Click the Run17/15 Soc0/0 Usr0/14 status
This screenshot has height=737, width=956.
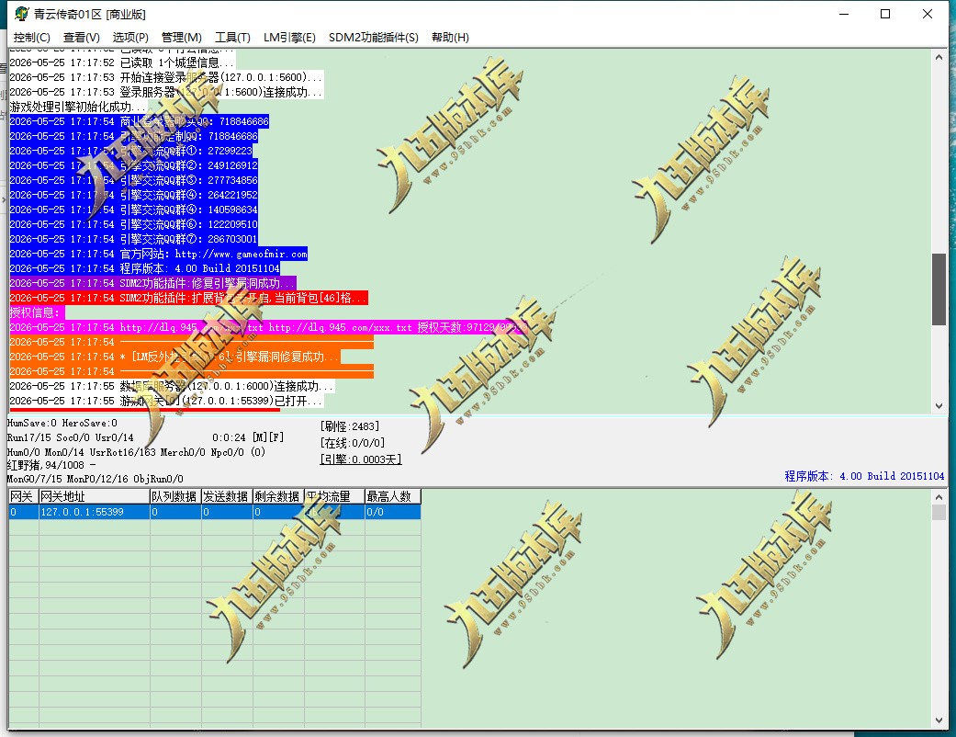[x=70, y=437]
